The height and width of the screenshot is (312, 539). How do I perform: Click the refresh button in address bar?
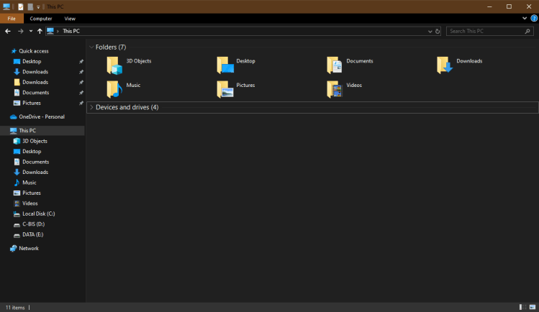tap(438, 32)
